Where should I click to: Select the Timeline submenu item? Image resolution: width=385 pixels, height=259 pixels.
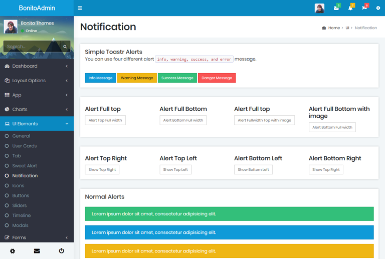(x=22, y=215)
